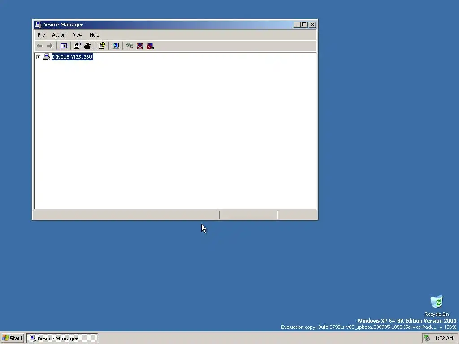The image size is (459, 344).
Task: Open the View menu
Action: click(78, 35)
